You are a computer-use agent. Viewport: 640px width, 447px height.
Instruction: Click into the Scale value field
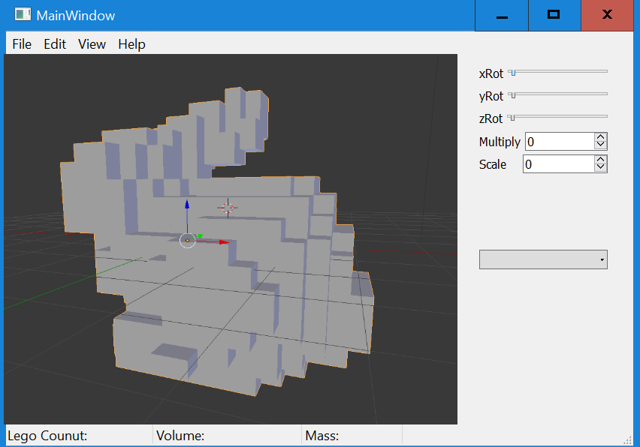[x=558, y=164]
